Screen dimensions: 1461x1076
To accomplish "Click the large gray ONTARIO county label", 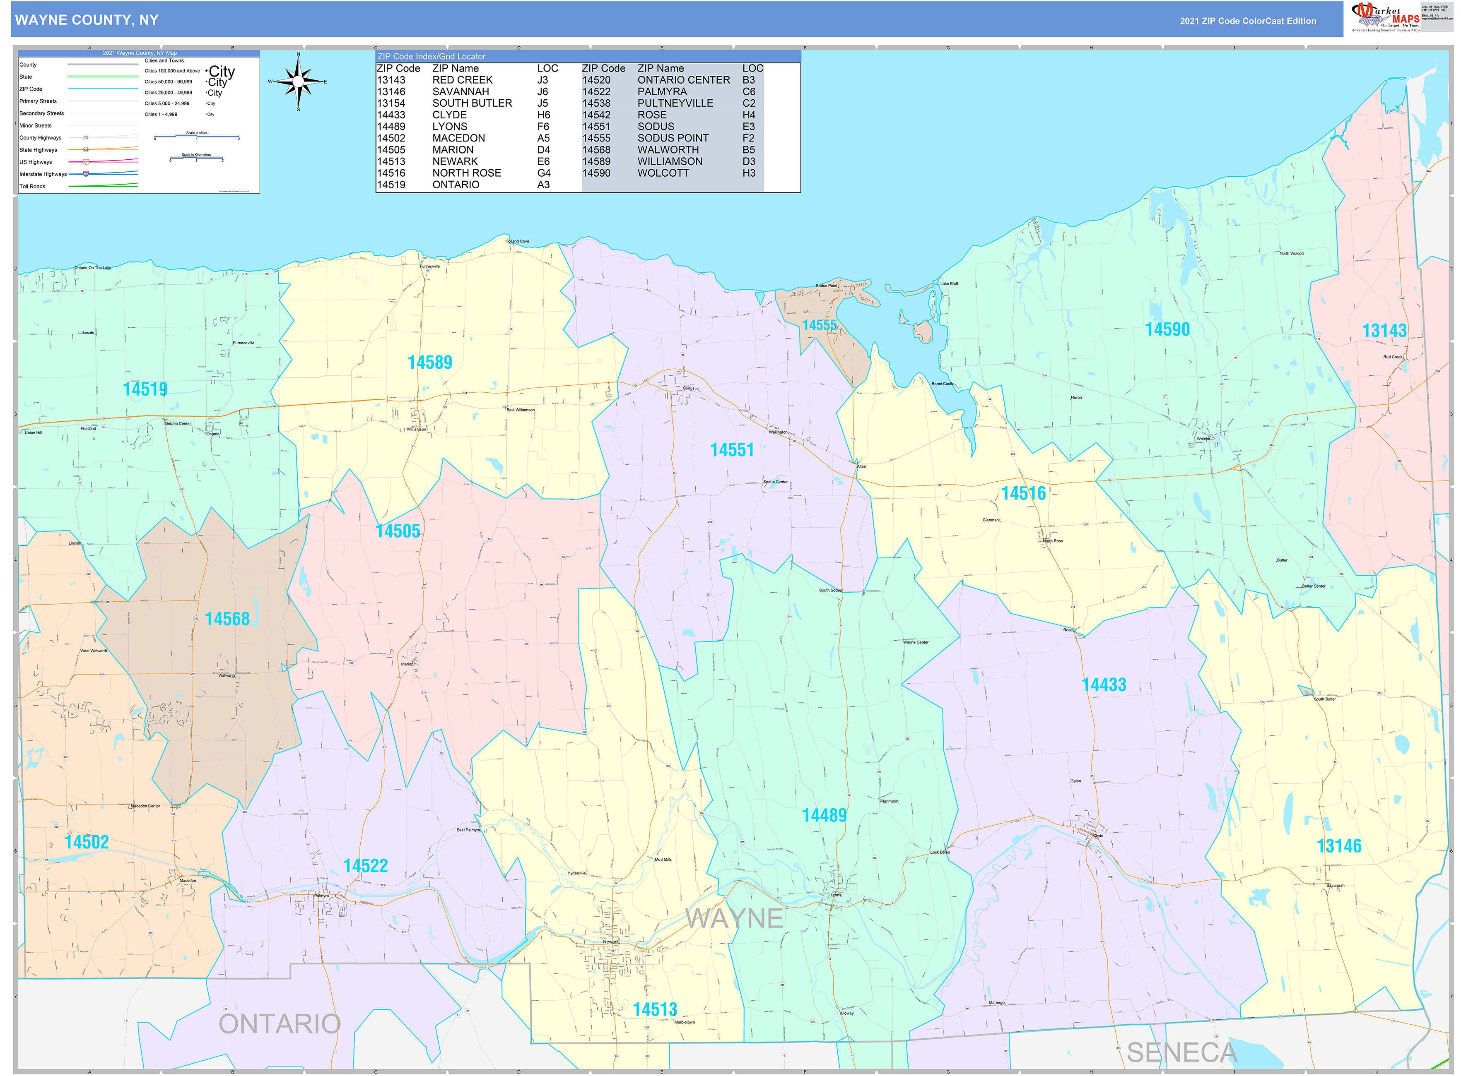I will 280,1024.
